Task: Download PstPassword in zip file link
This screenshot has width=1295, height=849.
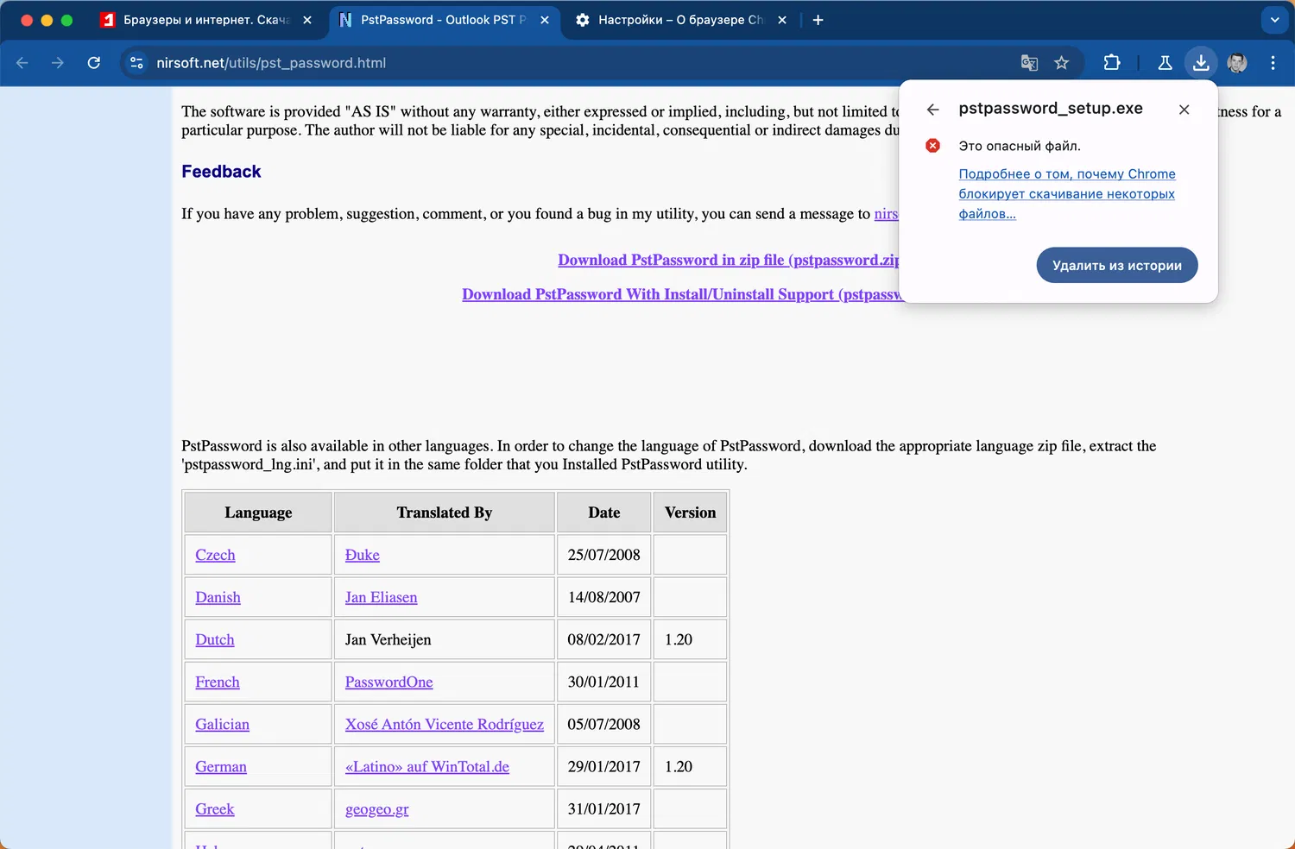Action: coord(729,260)
